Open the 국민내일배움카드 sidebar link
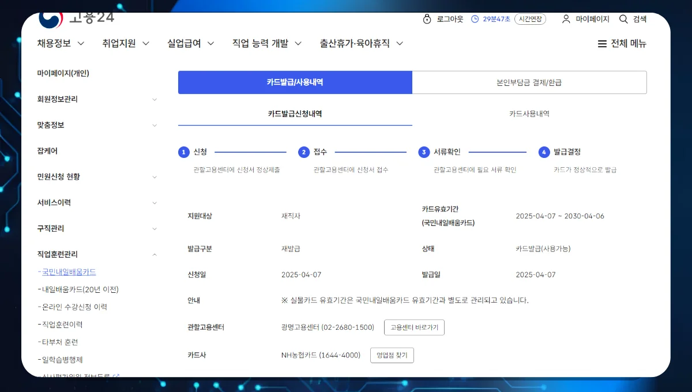 click(x=69, y=272)
